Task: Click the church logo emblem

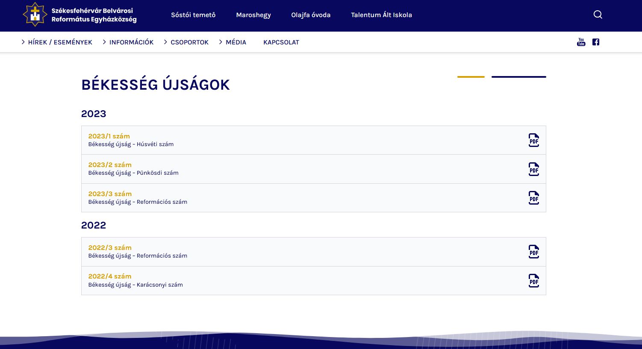Action: (x=35, y=15)
